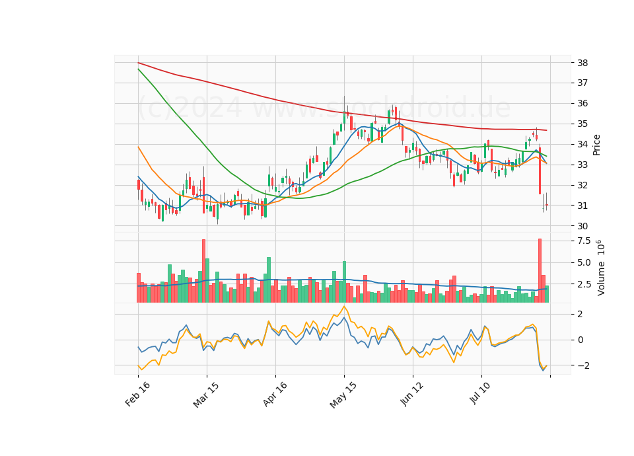This screenshot has height=456, width=634.
Task: Click the 36 price axis value
Action: [x=582, y=104]
